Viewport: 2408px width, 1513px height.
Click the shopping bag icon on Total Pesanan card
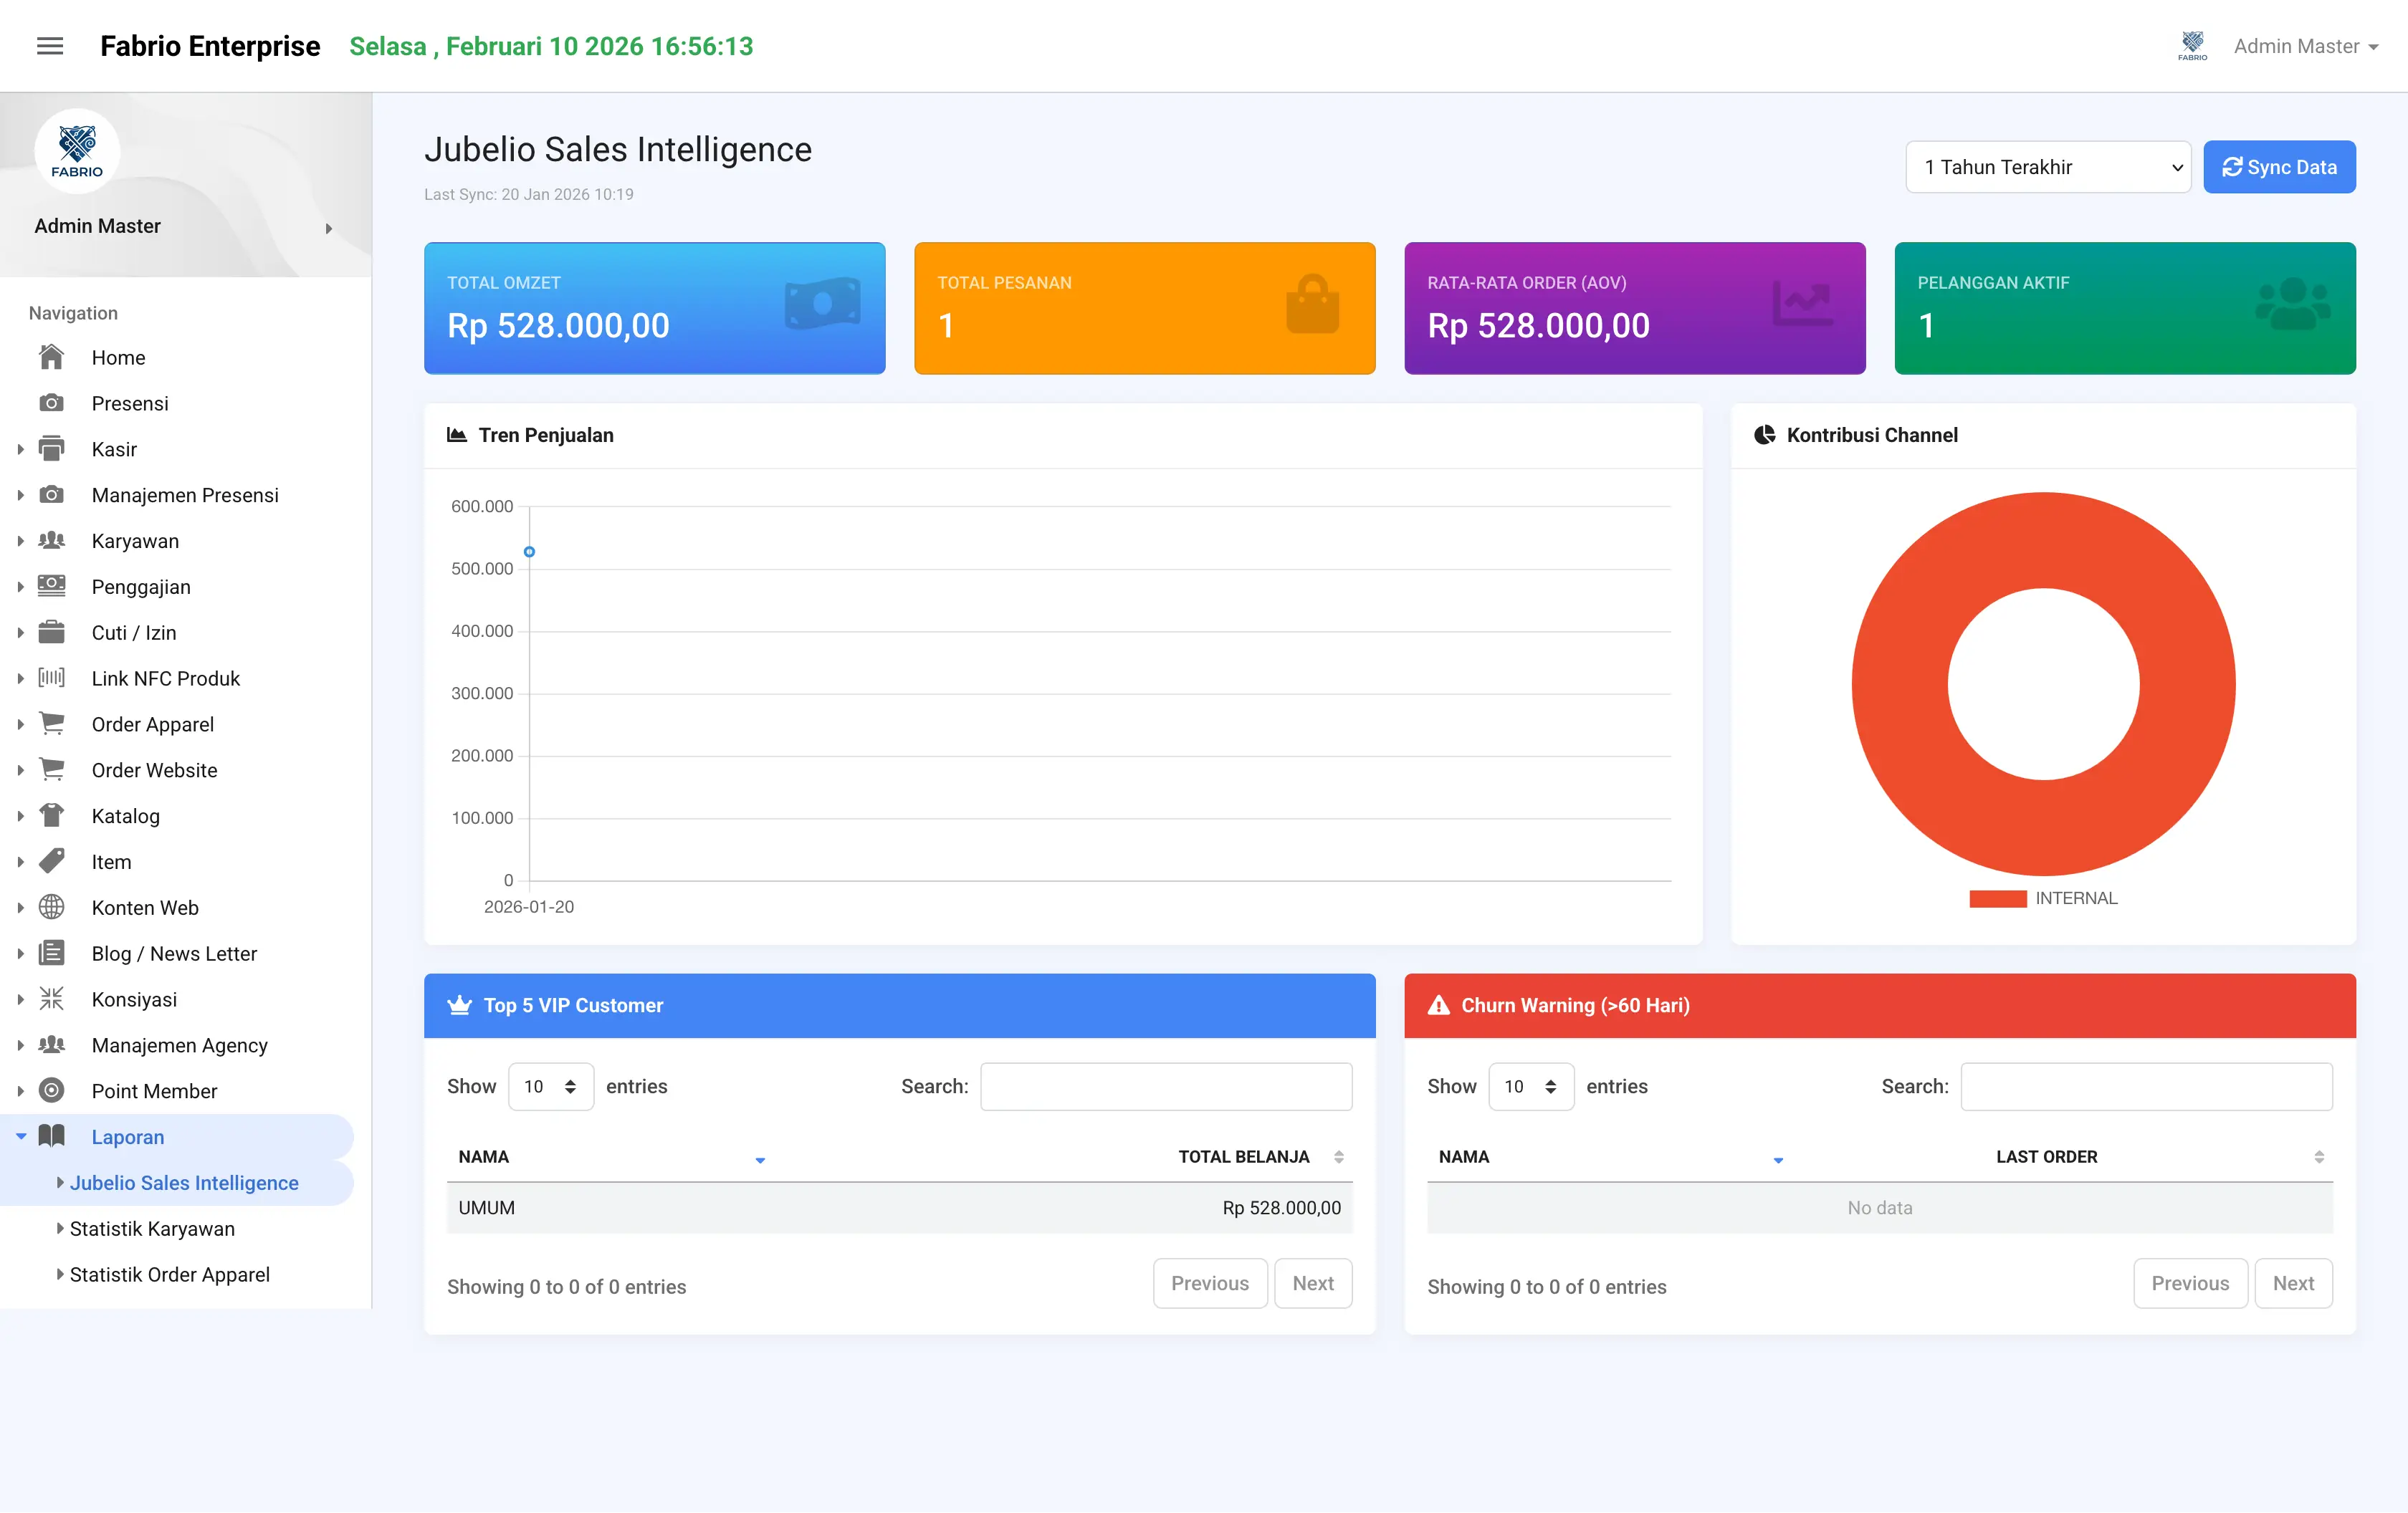1312,304
